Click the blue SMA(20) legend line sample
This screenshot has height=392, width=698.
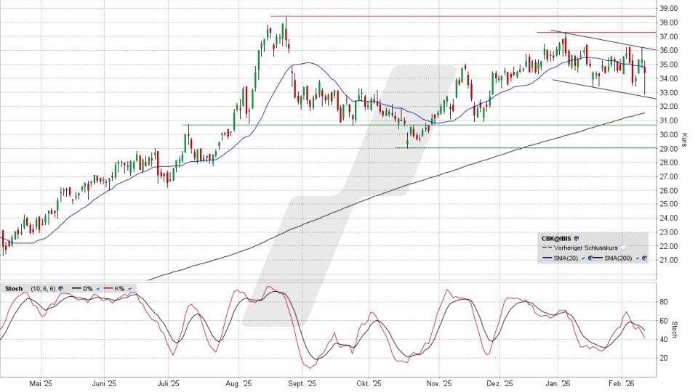coord(547,258)
